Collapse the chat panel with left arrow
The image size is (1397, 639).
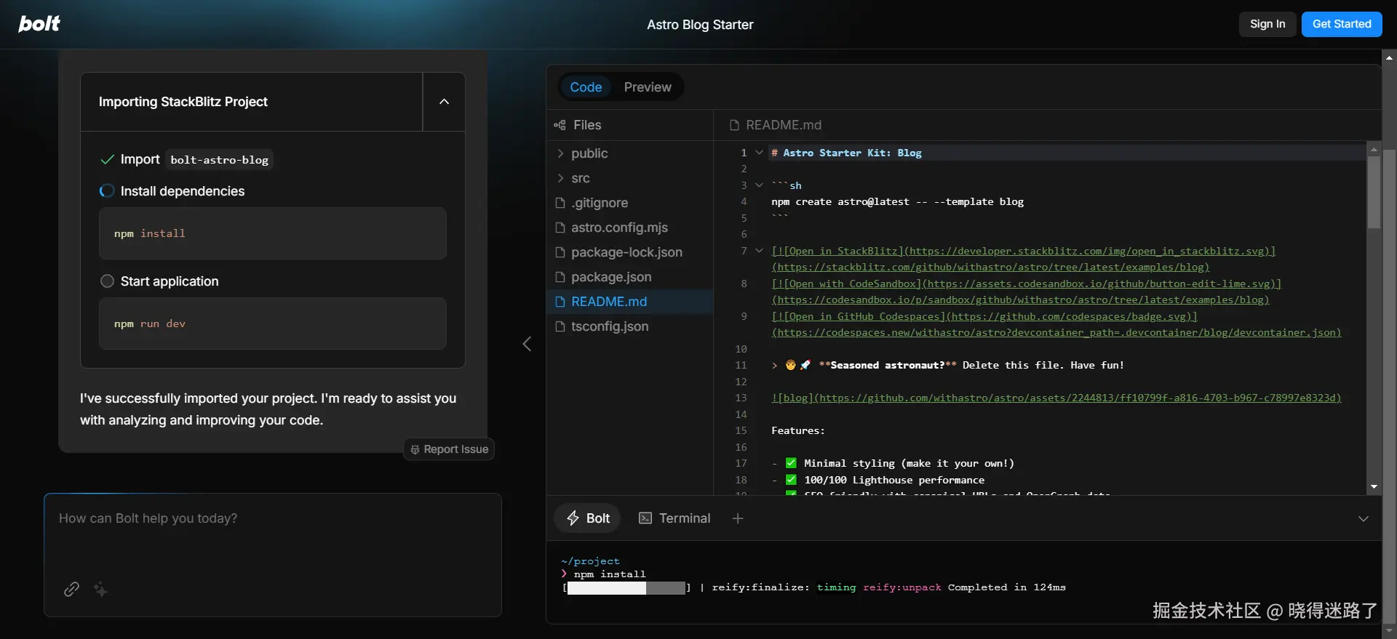(x=527, y=344)
